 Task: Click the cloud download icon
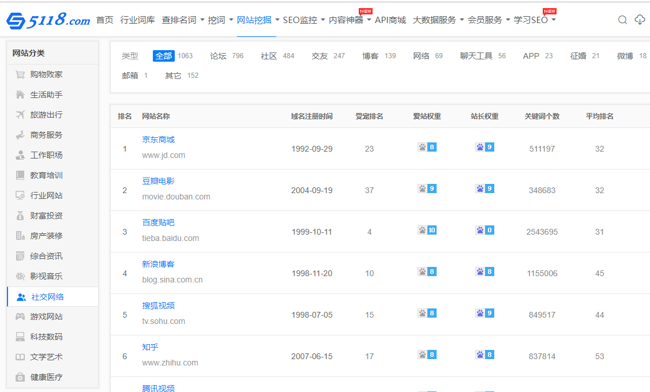pyautogui.click(x=640, y=20)
